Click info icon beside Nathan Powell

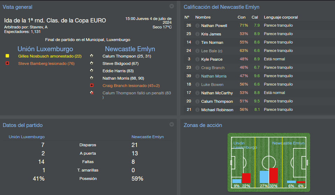point(197,26)
